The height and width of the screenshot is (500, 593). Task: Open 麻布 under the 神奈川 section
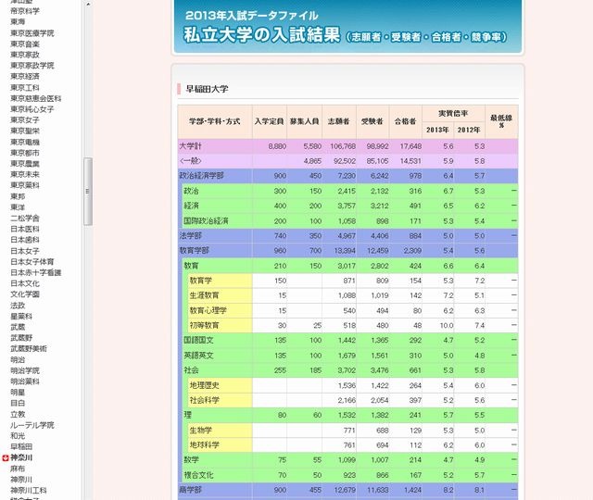18,469
